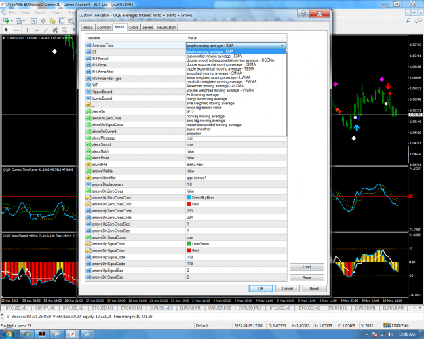424x339 pixels.
Task: Click the Reset button
Action: (314, 288)
